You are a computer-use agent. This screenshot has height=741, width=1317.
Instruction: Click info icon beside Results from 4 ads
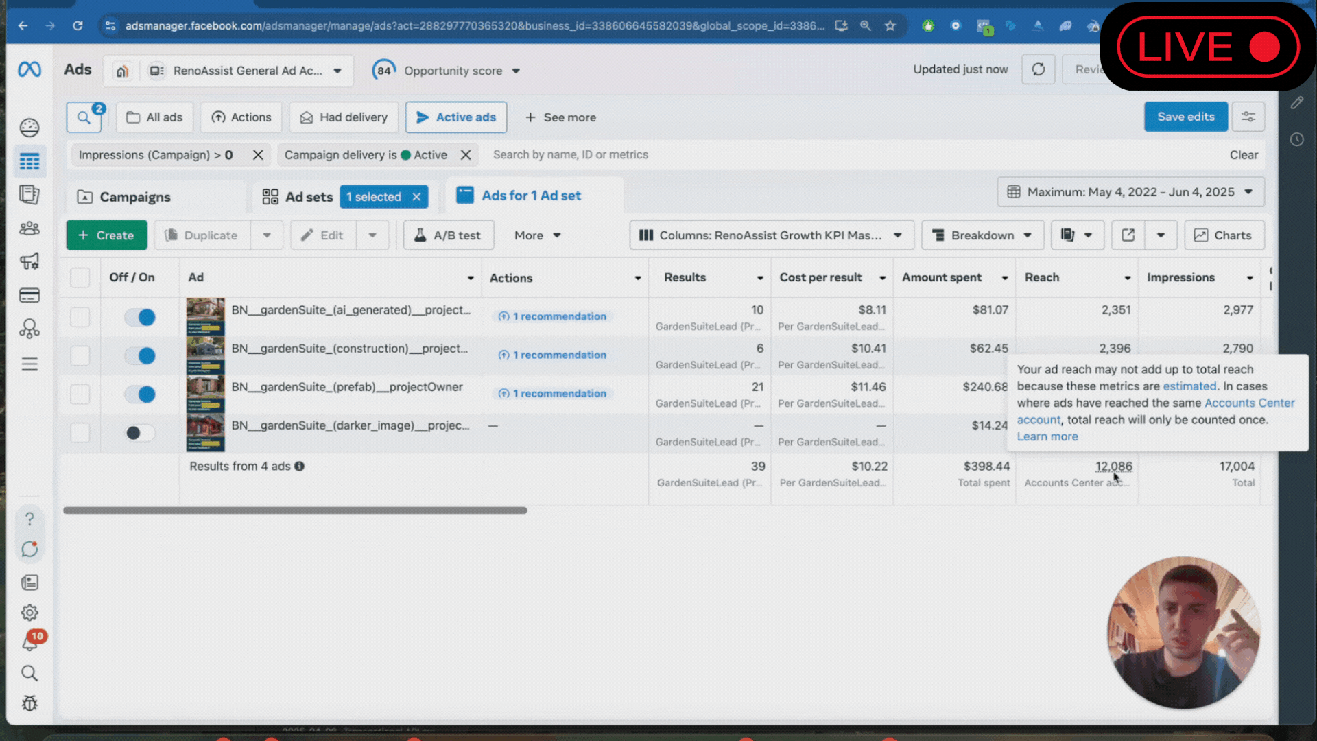(300, 467)
